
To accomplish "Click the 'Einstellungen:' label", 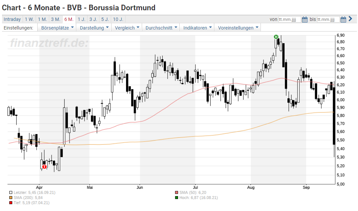I will click(19, 28).
